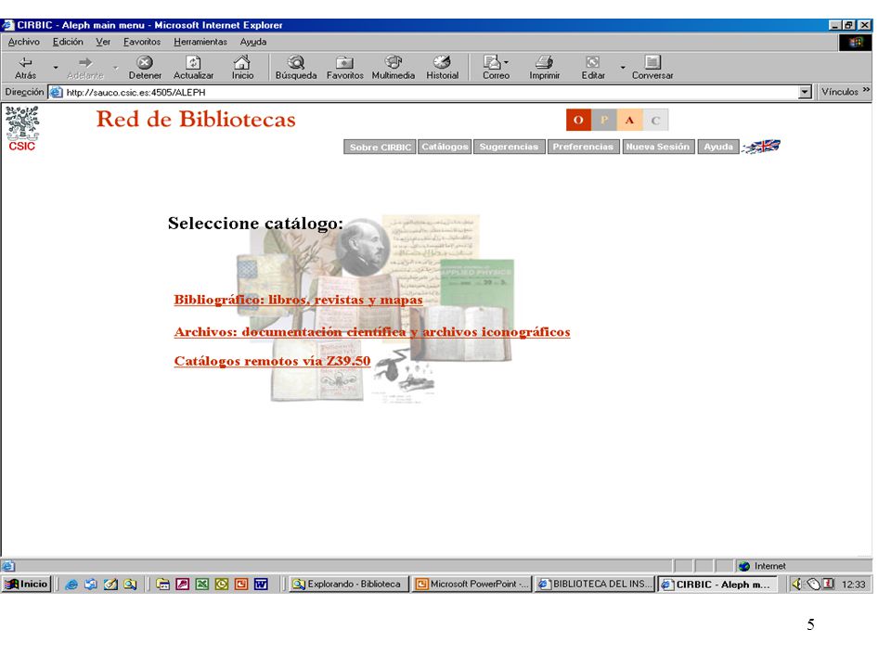Click the Sobre CIRBIC button

point(380,148)
